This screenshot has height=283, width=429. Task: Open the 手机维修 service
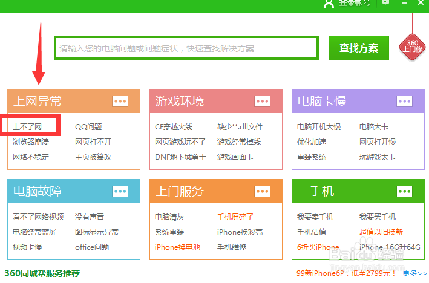click(x=232, y=247)
